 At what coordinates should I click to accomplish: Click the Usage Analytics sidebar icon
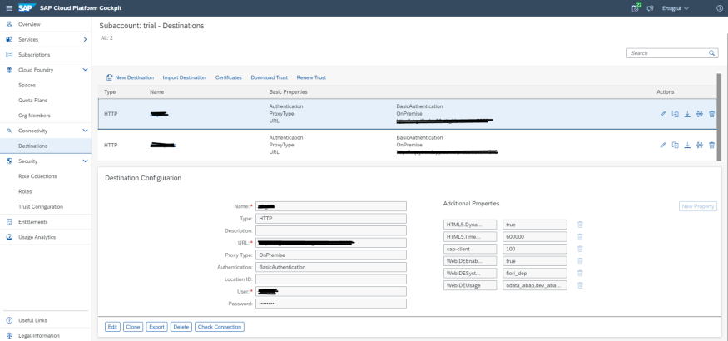9,237
